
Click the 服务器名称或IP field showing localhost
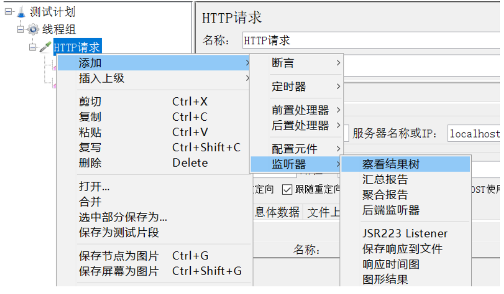[x=474, y=133]
